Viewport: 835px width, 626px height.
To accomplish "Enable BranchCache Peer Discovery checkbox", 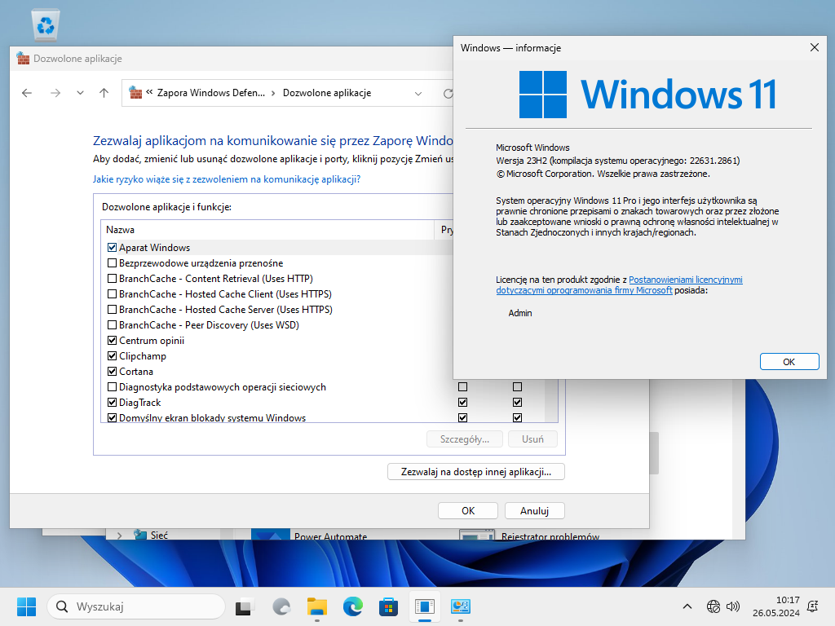I will (x=112, y=324).
